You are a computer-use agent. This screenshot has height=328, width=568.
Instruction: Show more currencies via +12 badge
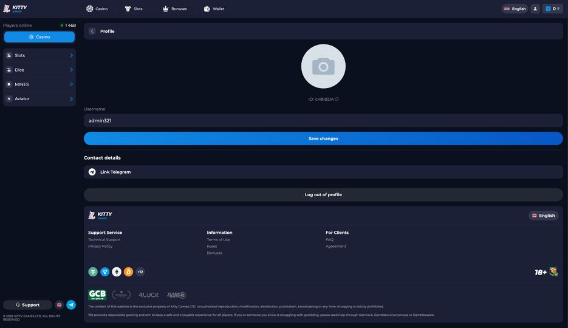click(x=140, y=272)
